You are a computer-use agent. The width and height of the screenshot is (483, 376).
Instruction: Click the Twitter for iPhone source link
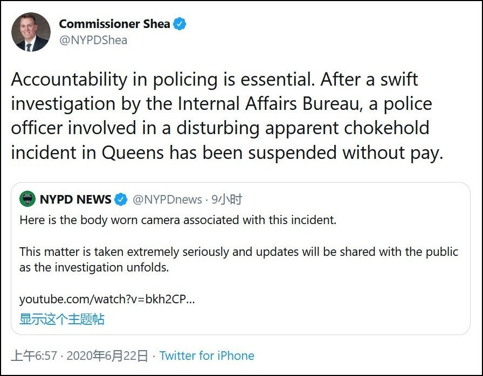[x=207, y=356]
